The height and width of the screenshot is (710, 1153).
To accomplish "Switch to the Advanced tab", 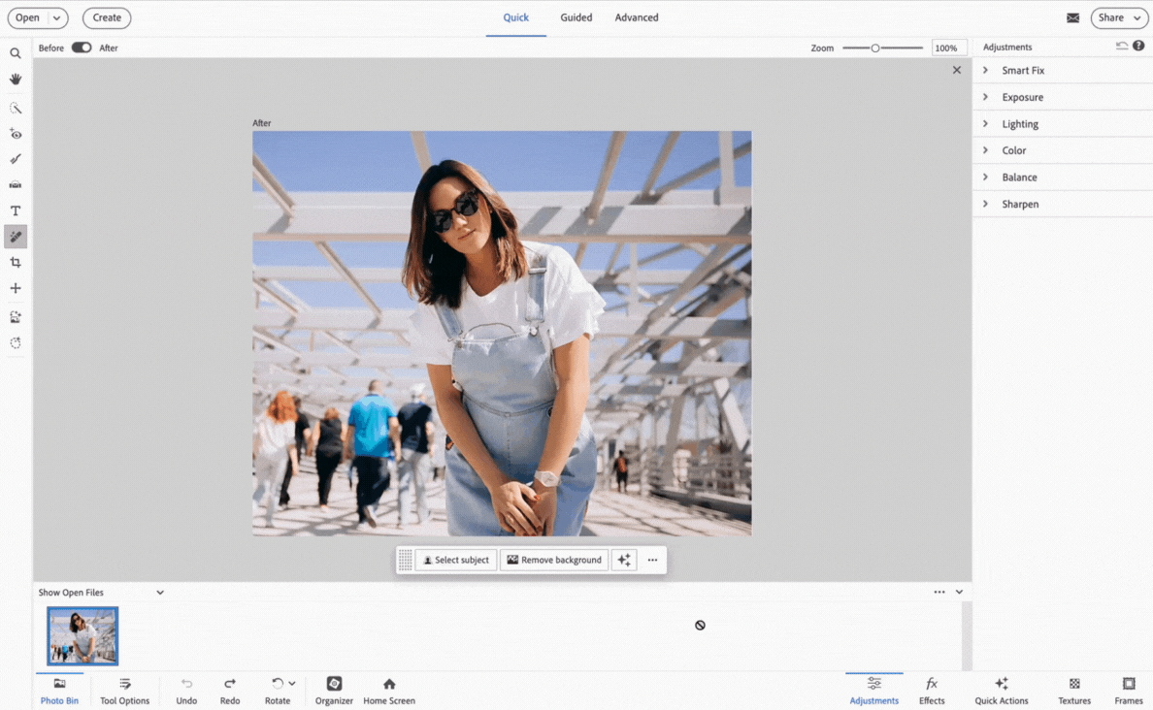I will pyautogui.click(x=637, y=17).
